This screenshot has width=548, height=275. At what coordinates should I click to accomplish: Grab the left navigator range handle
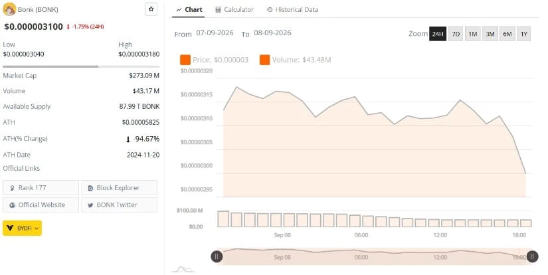click(x=217, y=257)
